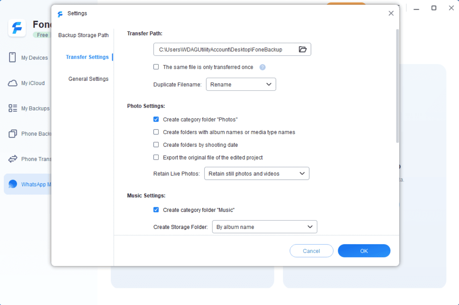Viewport: 459px width, 305px height.
Task: Click the Cancel button
Action: (x=311, y=251)
